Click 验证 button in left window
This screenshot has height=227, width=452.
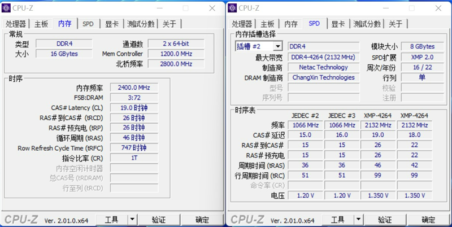(159, 220)
